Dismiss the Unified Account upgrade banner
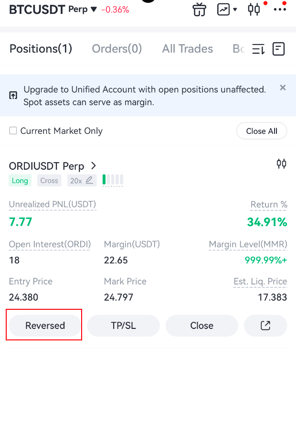The width and height of the screenshot is (296, 436). click(x=283, y=87)
